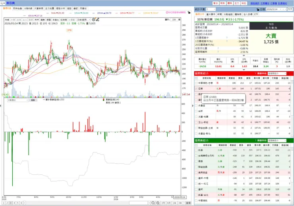Open the 到價通知 link
The height and width of the screenshot is (206, 294).
pos(282,3)
